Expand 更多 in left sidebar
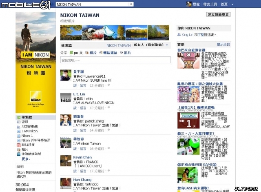261x192 pixels. tap(26, 159)
